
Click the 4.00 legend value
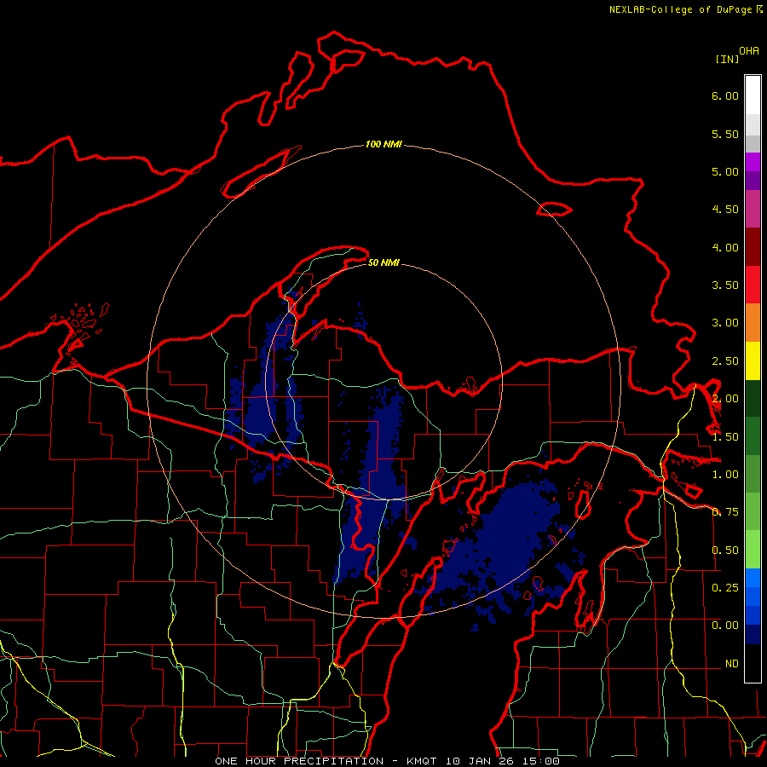click(x=725, y=247)
